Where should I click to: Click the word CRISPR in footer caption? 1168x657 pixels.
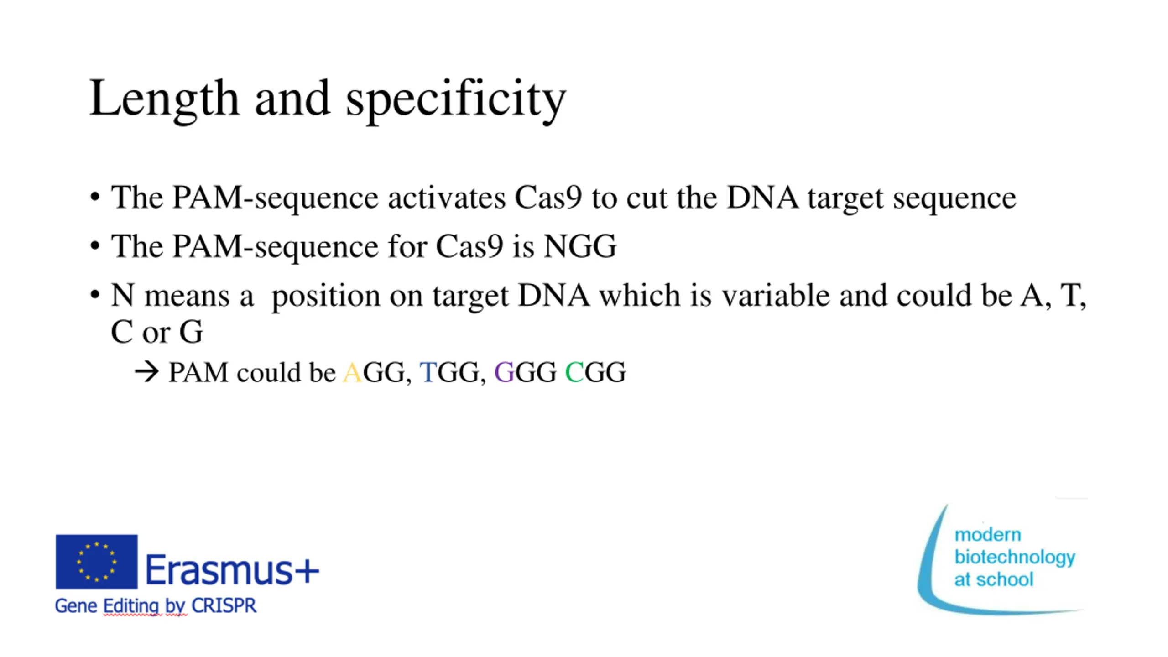[224, 605]
